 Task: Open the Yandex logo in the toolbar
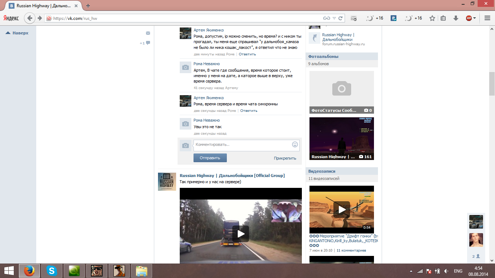click(x=12, y=18)
